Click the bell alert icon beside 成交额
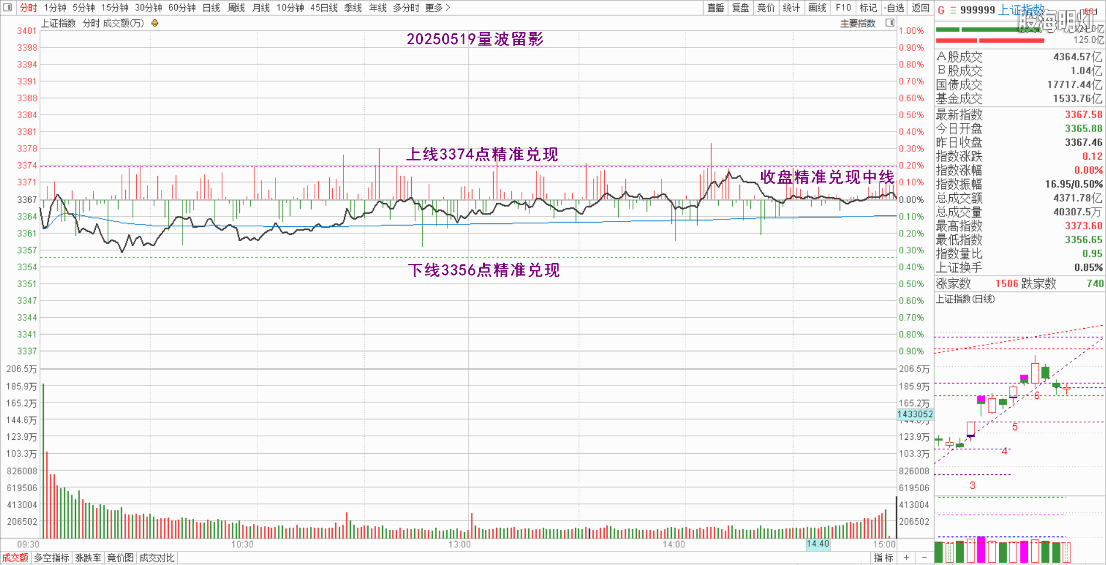The height and width of the screenshot is (565, 1106). [x=155, y=23]
